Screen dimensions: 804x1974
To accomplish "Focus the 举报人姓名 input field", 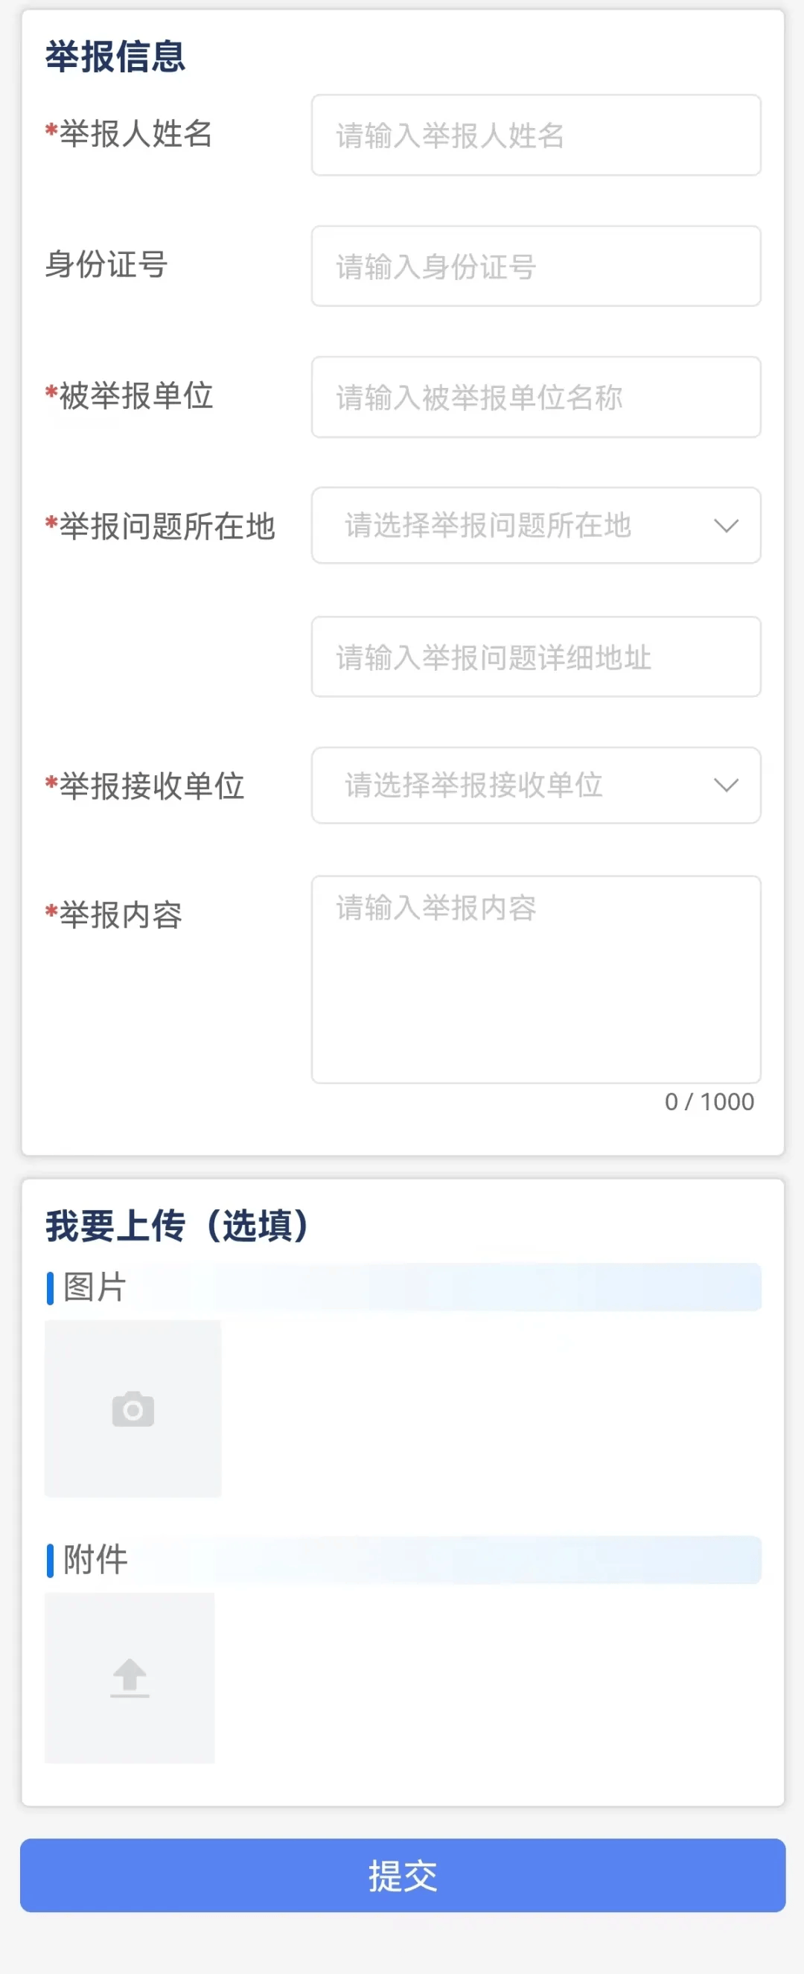I will pyautogui.click(x=535, y=136).
